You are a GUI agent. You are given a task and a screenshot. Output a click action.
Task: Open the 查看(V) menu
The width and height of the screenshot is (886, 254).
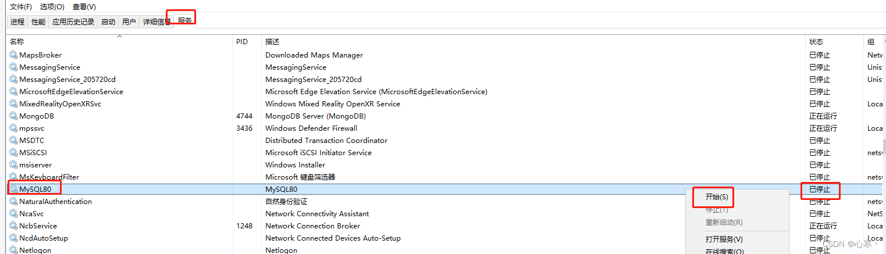pyautogui.click(x=84, y=6)
